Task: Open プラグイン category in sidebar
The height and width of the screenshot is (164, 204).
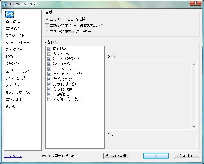Action: click(x=12, y=64)
